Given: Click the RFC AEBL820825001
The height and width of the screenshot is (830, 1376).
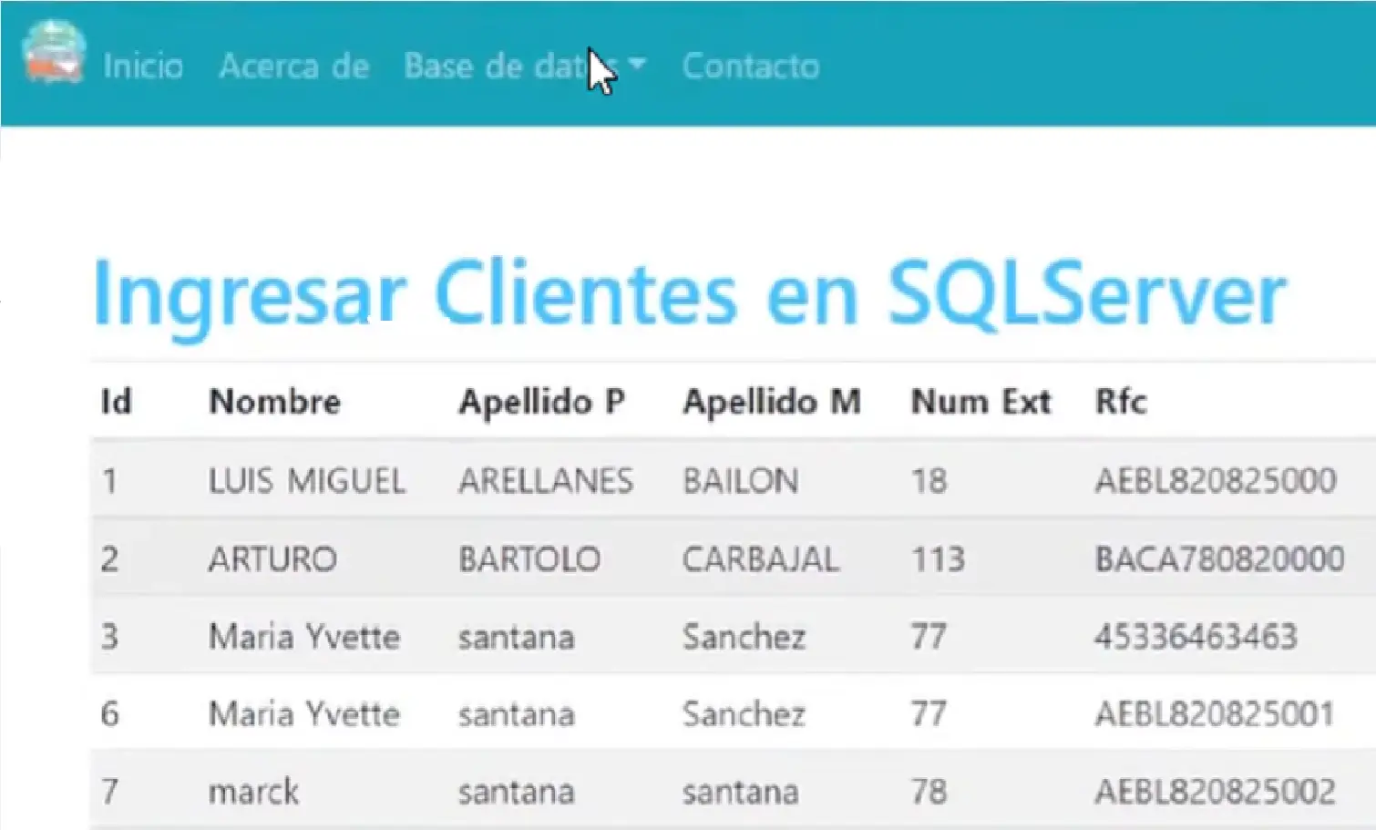Looking at the screenshot, I should click(1215, 713).
